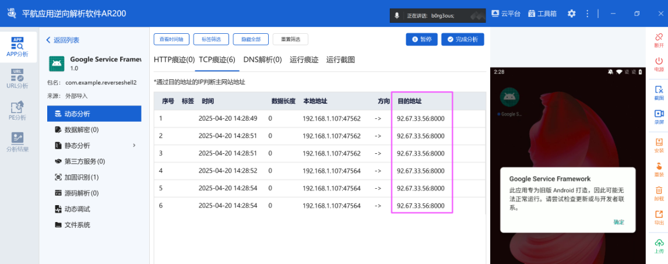Click the 卸载 uninstall icon
The image size is (668, 264).
pos(659,193)
